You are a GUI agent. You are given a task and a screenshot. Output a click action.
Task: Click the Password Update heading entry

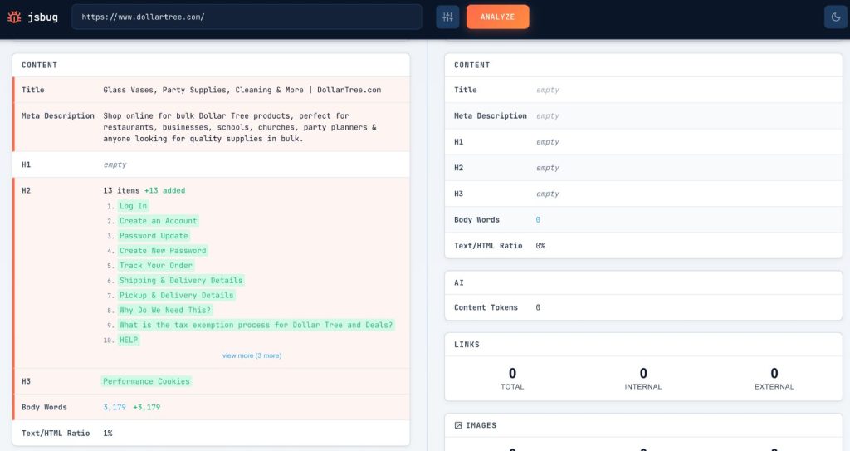154,236
